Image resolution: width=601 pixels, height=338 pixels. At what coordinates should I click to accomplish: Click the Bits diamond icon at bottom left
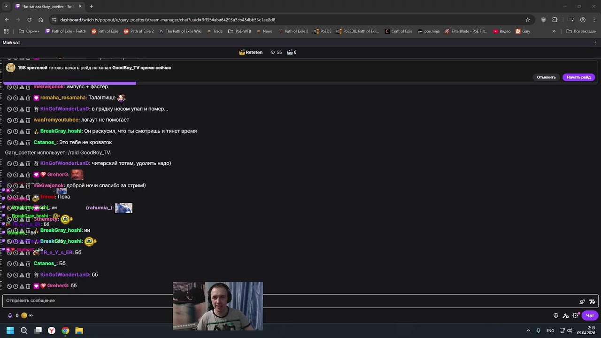(x=10, y=315)
